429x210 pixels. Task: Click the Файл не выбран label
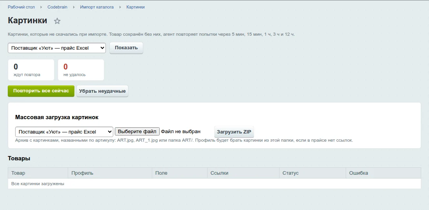[x=181, y=132]
